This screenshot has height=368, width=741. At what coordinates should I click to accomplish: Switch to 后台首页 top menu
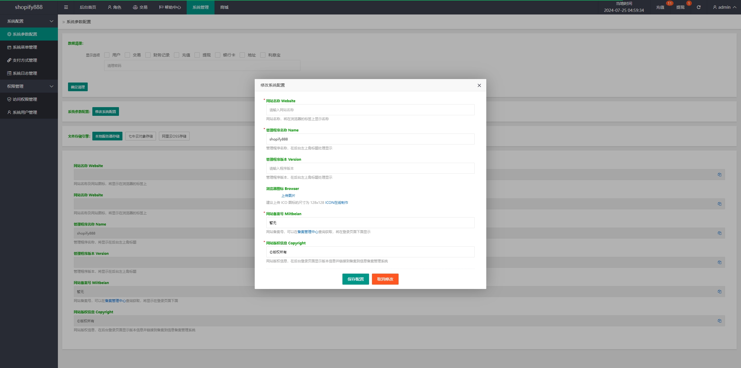tap(88, 7)
